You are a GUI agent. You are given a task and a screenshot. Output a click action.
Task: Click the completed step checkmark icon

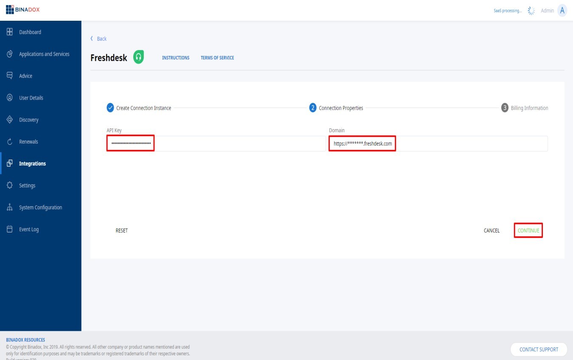click(110, 108)
